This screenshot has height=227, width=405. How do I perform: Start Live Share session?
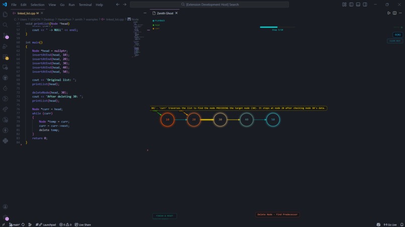(x=82, y=224)
